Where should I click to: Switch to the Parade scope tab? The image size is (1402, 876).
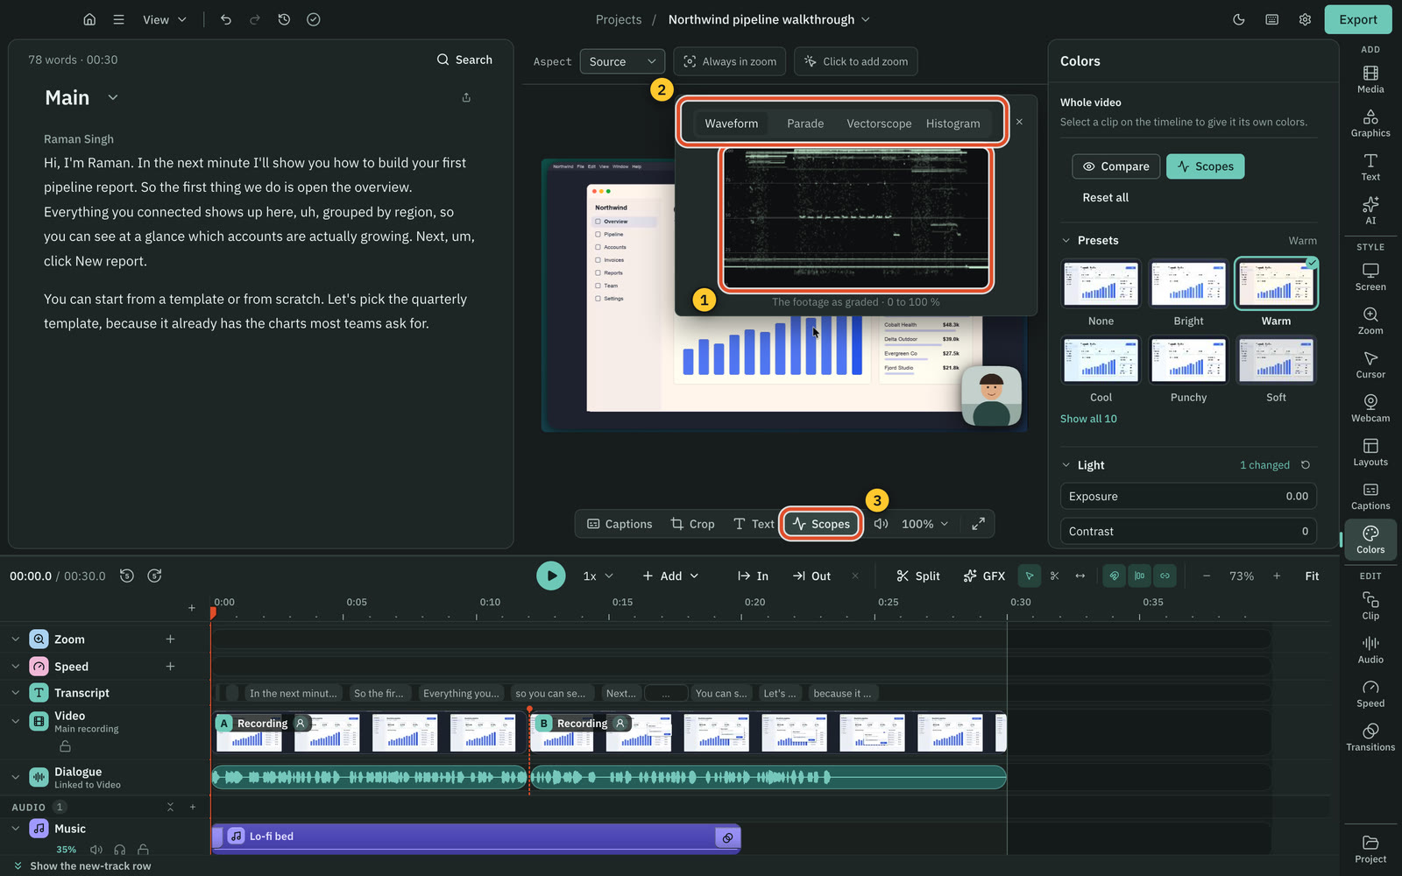[x=805, y=124]
